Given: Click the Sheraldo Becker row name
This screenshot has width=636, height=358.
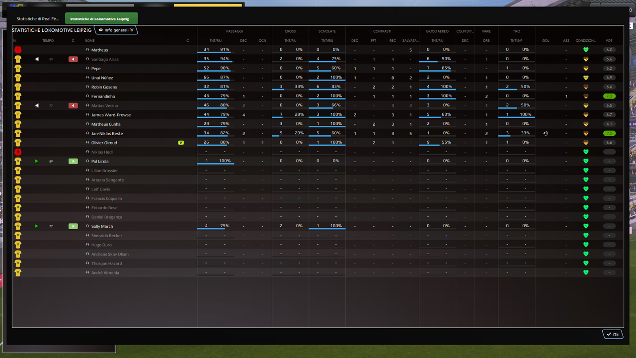Looking at the screenshot, I should coord(106,236).
